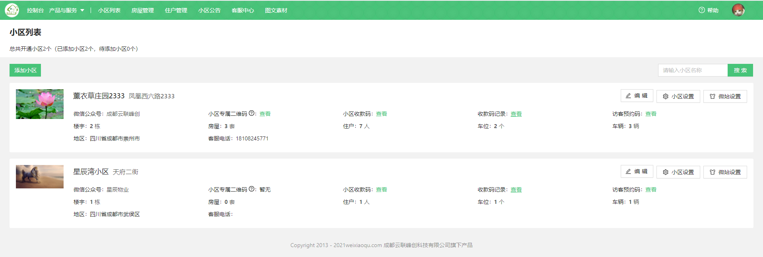Click QR code help icon in 薰衣草庄园2333 row
Image resolution: width=763 pixels, height=257 pixels.
click(x=252, y=113)
